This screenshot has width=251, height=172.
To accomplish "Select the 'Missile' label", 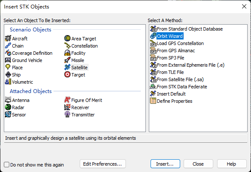I will click(78, 60).
